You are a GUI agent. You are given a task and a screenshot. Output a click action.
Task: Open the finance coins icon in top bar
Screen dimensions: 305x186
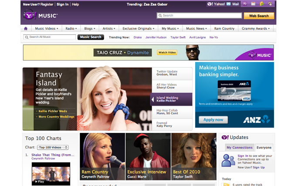pos(262,3)
